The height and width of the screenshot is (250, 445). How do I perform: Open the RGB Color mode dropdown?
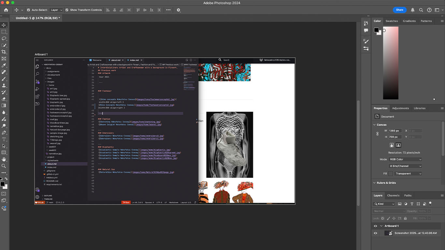(405, 160)
